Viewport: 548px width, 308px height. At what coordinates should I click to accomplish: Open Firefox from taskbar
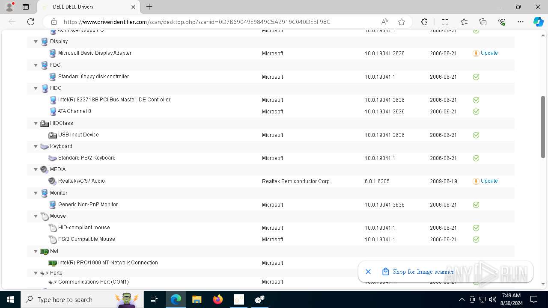click(217, 299)
